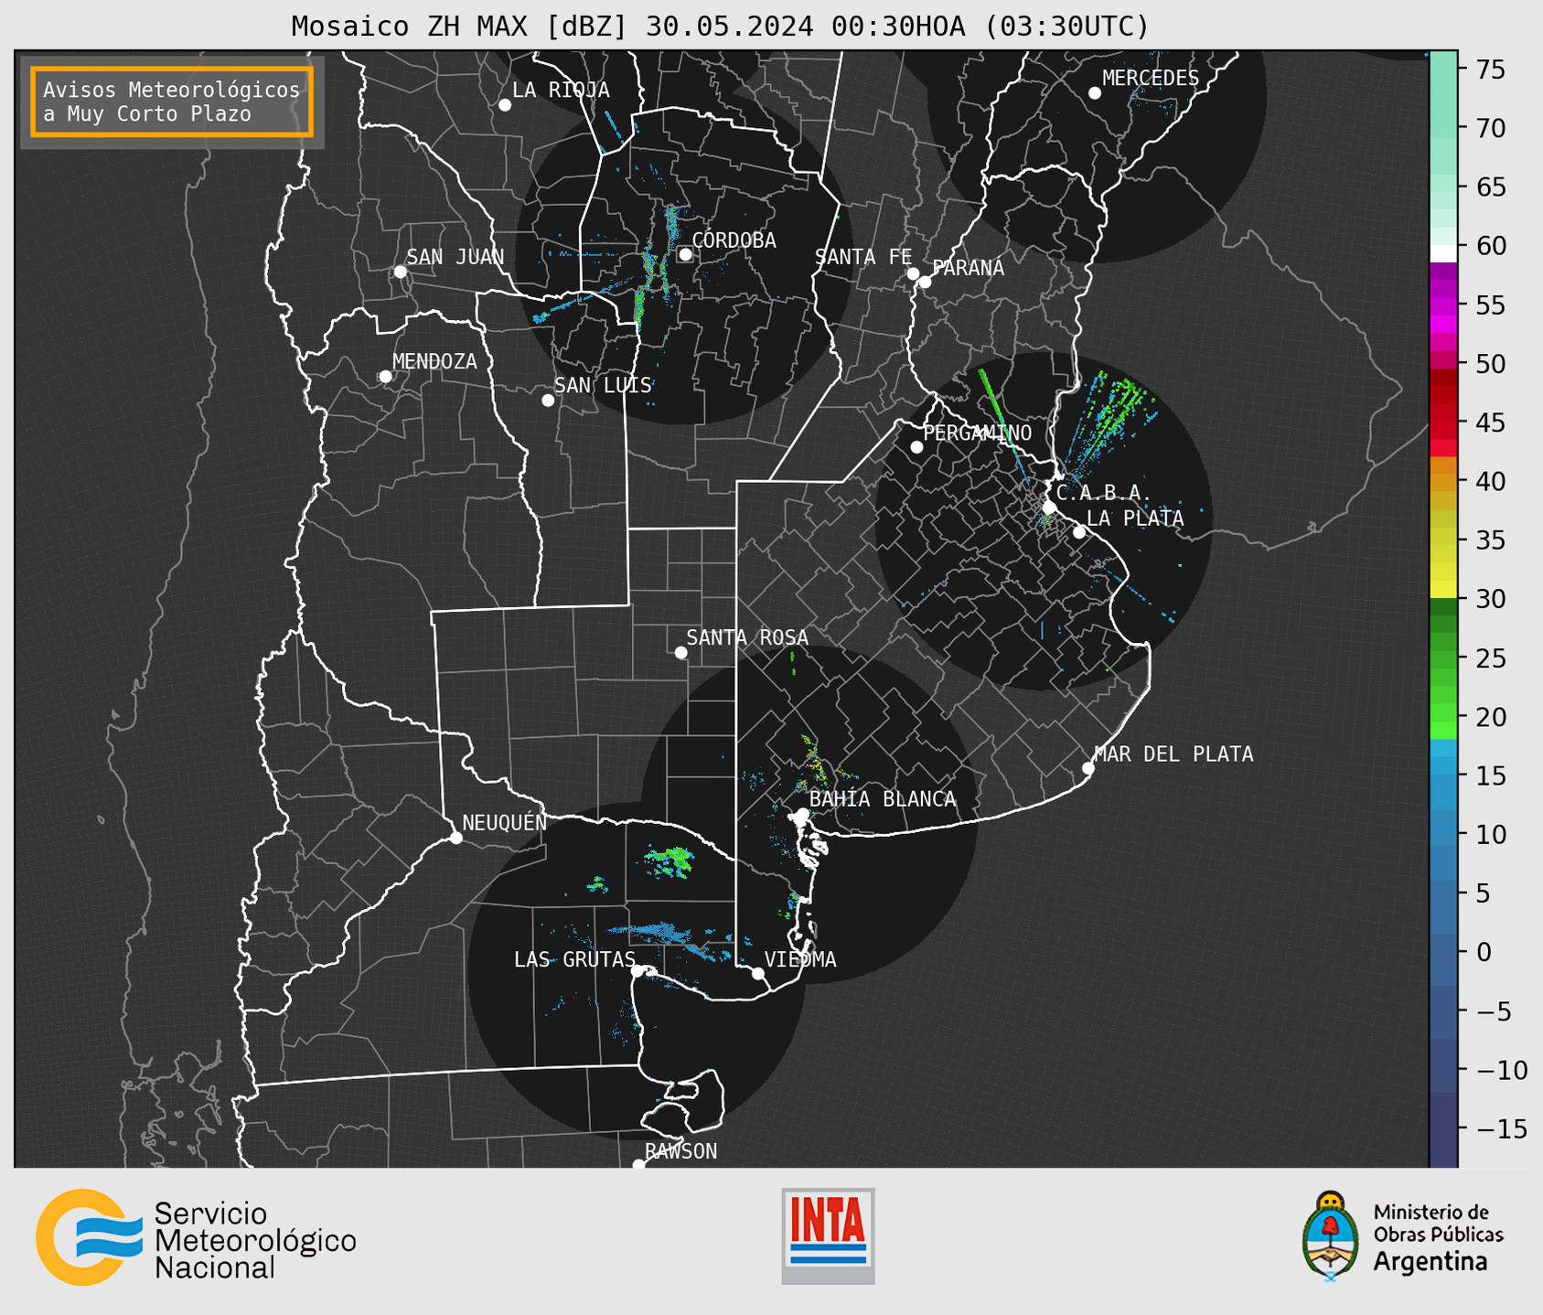This screenshot has height=1315, width=1543.
Task: Click the "C.A.B.A." map label
Action: pos(1104,493)
